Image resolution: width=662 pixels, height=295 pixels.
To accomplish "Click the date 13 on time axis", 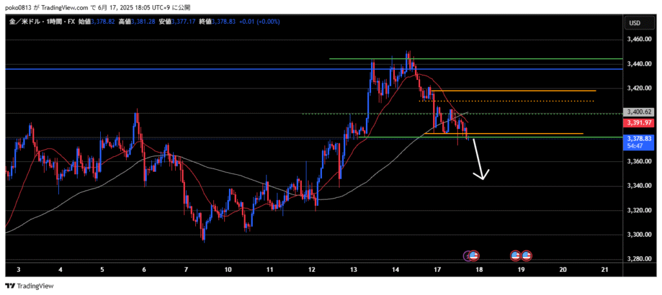I will [x=354, y=269].
